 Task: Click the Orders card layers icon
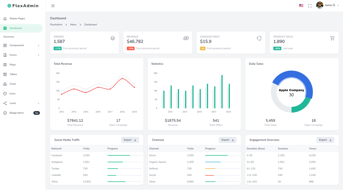(113, 38)
